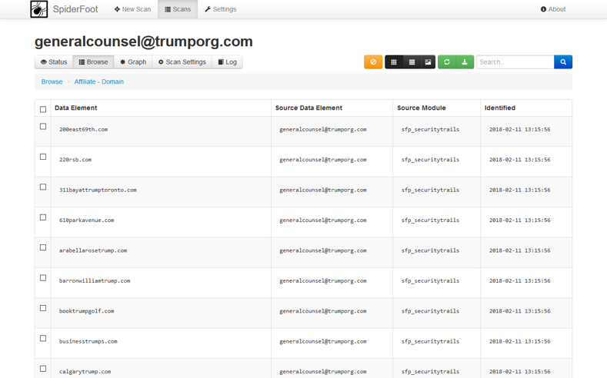The width and height of the screenshot is (607, 378).
Task: Click the businesstrumps.com data element
Action: click(x=88, y=341)
